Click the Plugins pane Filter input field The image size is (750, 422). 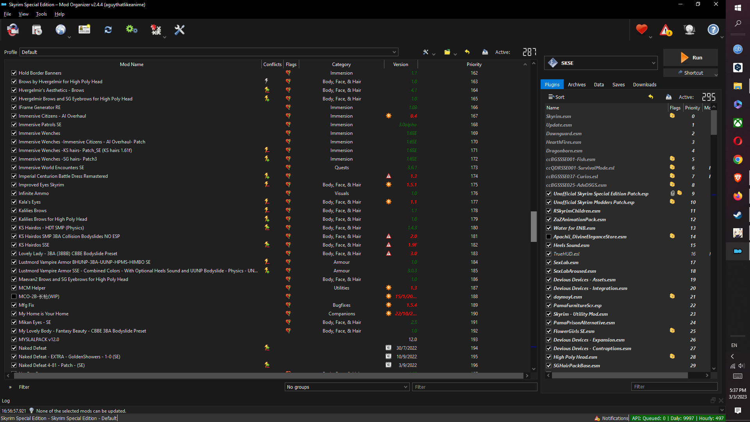pyautogui.click(x=674, y=386)
